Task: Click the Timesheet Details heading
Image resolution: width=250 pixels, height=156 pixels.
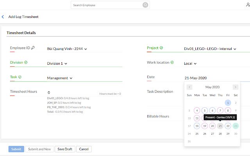Action: pos(21,33)
